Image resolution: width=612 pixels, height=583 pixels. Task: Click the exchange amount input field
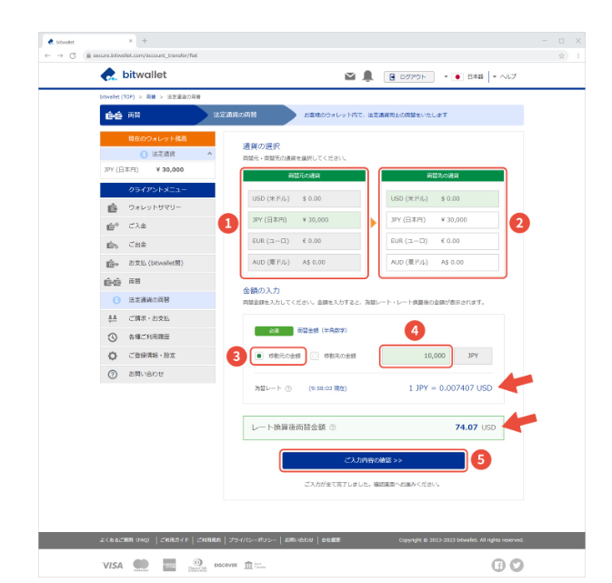416,356
